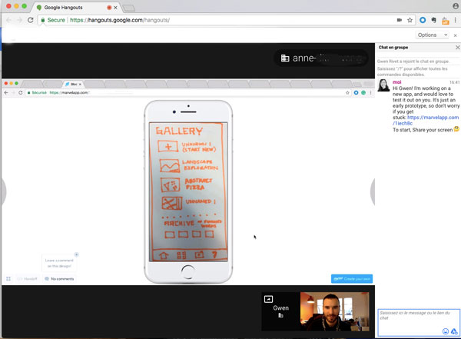Attach a Google Drive file in chat

[x=454, y=331]
